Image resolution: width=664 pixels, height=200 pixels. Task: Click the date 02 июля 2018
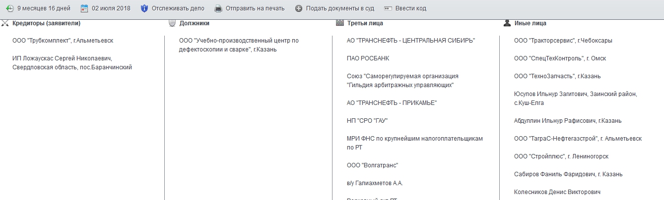(111, 8)
